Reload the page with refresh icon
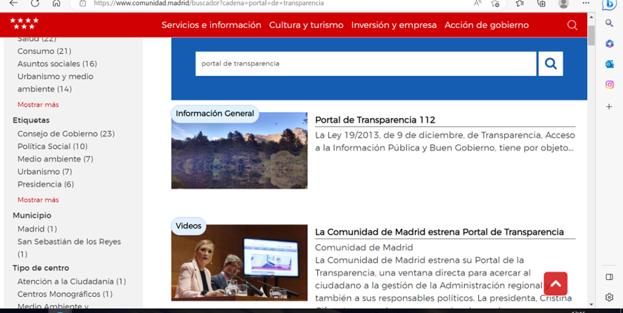 pyautogui.click(x=35, y=4)
